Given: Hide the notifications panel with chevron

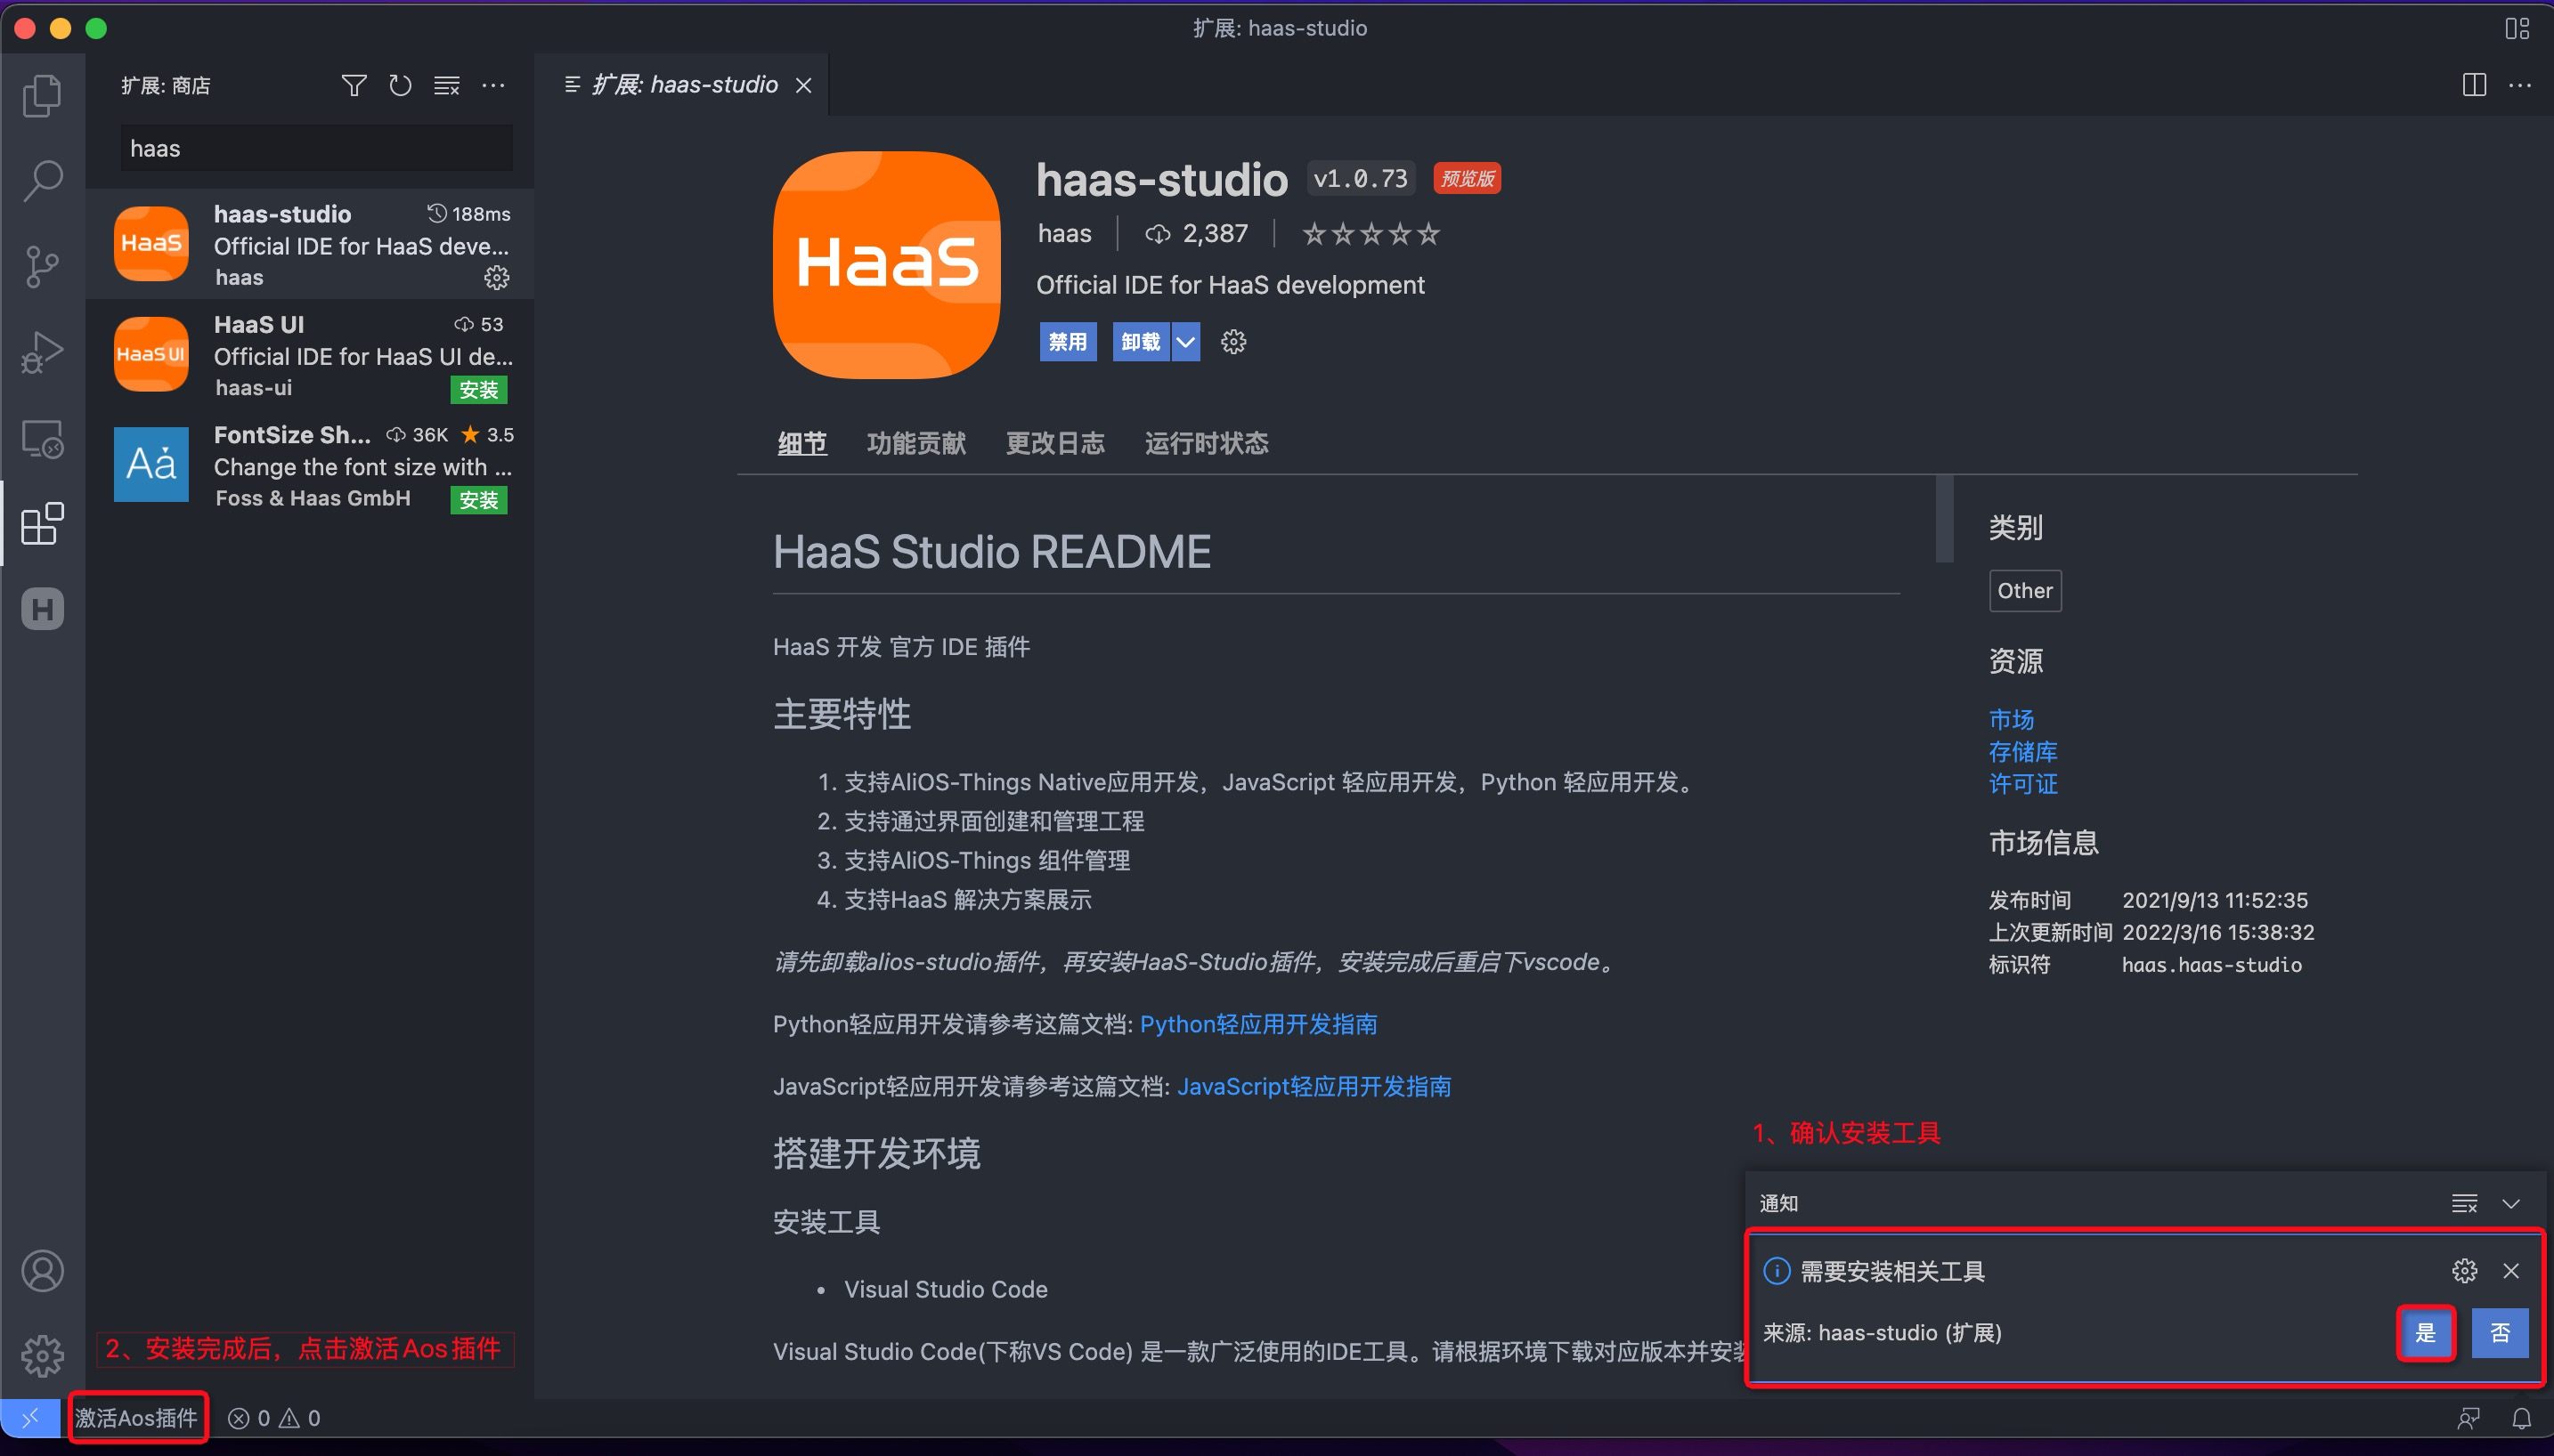Looking at the screenshot, I should click(2511, 1203).
